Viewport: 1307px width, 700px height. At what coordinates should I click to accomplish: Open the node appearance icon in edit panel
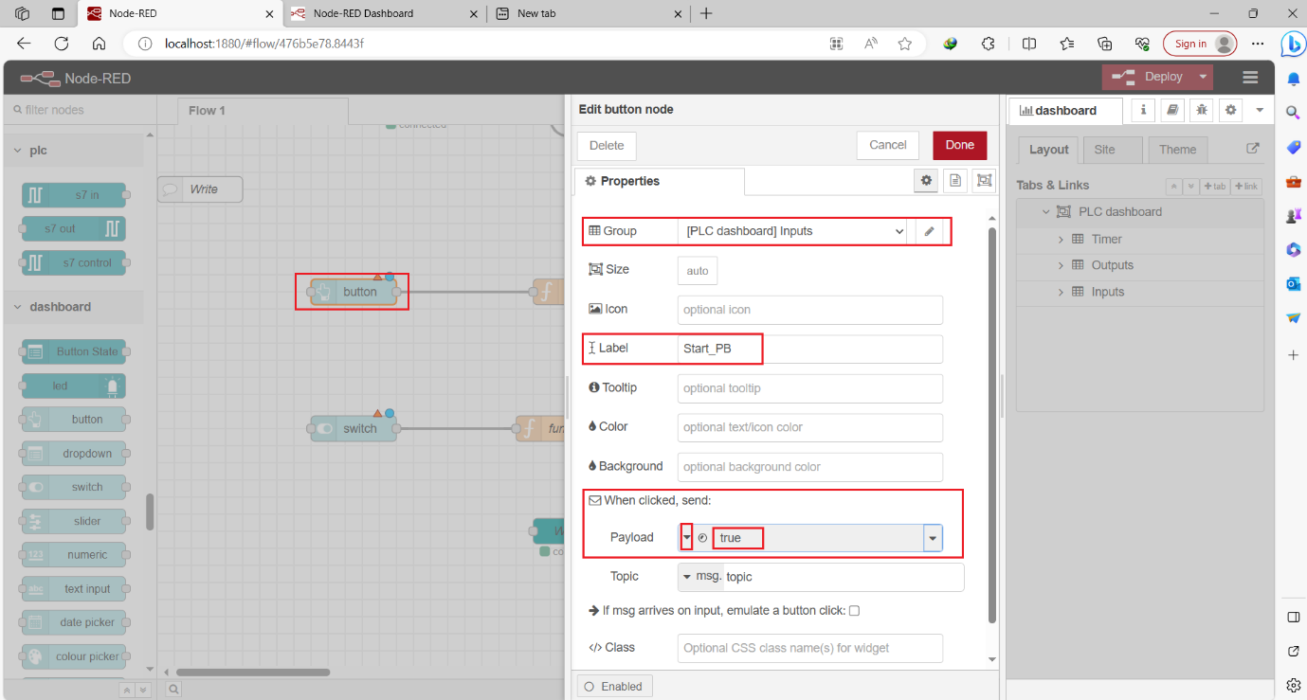[984, 180]
